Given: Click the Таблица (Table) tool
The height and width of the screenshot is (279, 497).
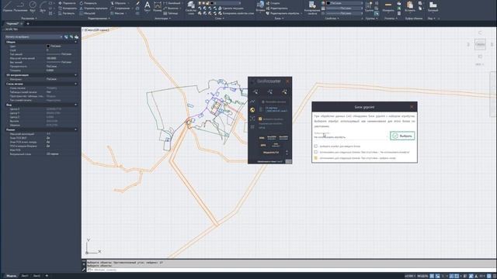Looking at the screenshot, I should pos(171,13).
